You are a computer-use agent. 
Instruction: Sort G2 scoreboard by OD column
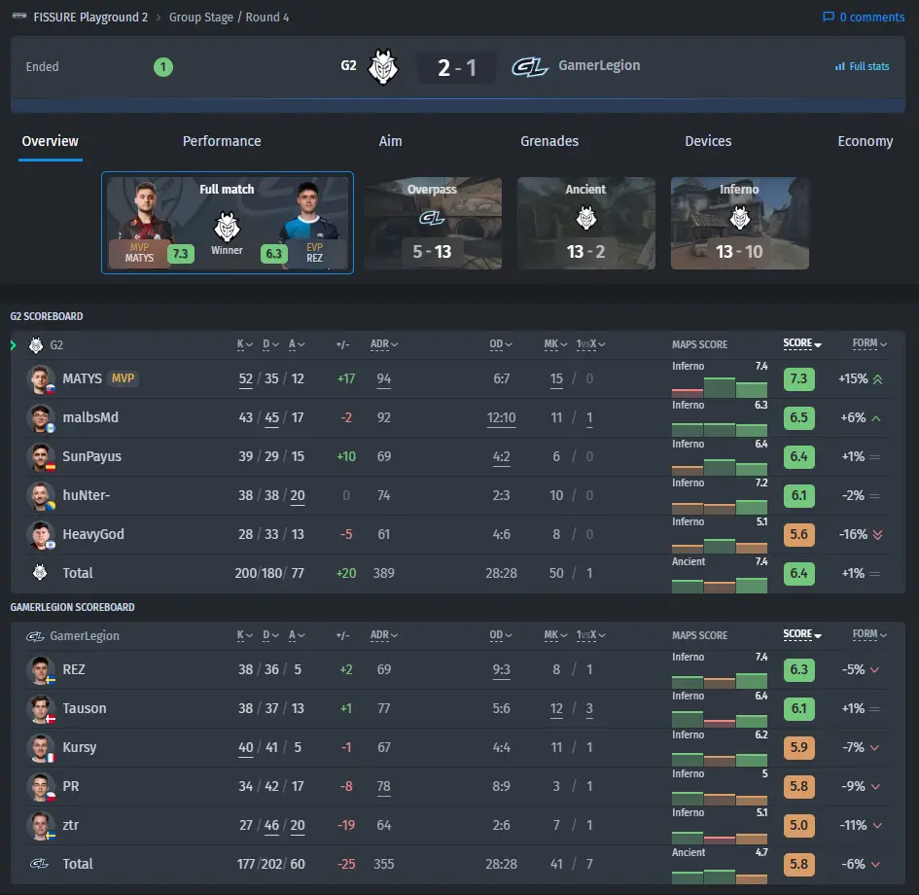click(x=501, y=344)
